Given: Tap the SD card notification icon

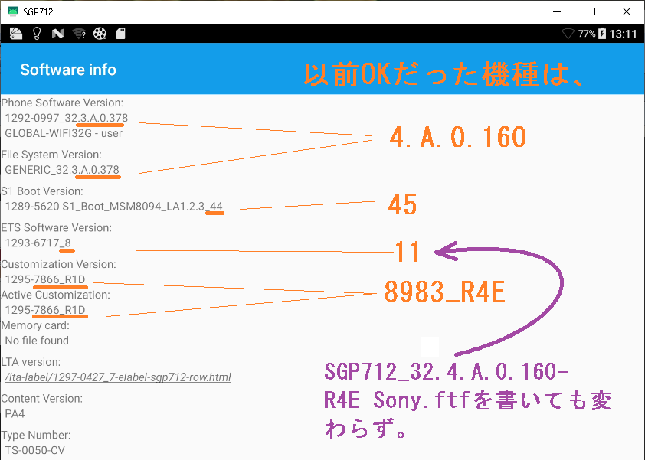Looking at the screenshot, I should [x=120, y=34].
